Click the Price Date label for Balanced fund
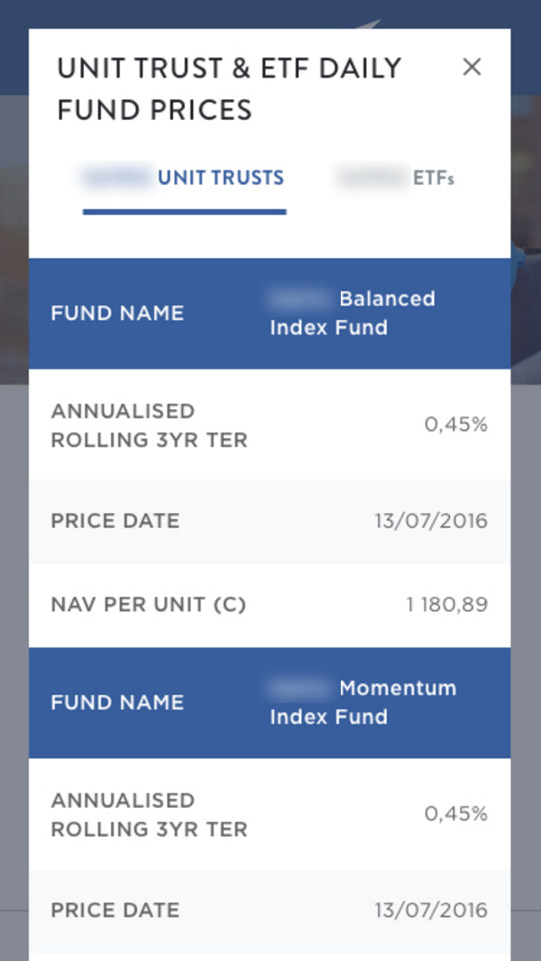The height and width of the screenshot is (961, 541). tap(115, 521)
